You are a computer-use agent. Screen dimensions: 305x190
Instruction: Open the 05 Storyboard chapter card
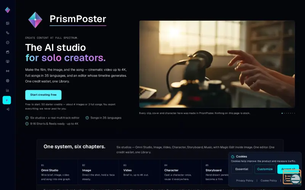(x=215, y=172)
